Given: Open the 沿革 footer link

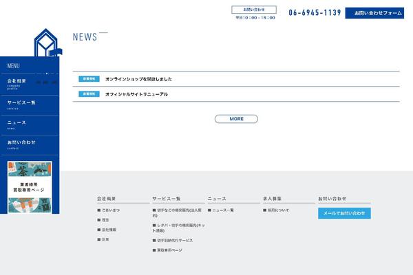Looking at the screenshot, I should tap(103, 240).
